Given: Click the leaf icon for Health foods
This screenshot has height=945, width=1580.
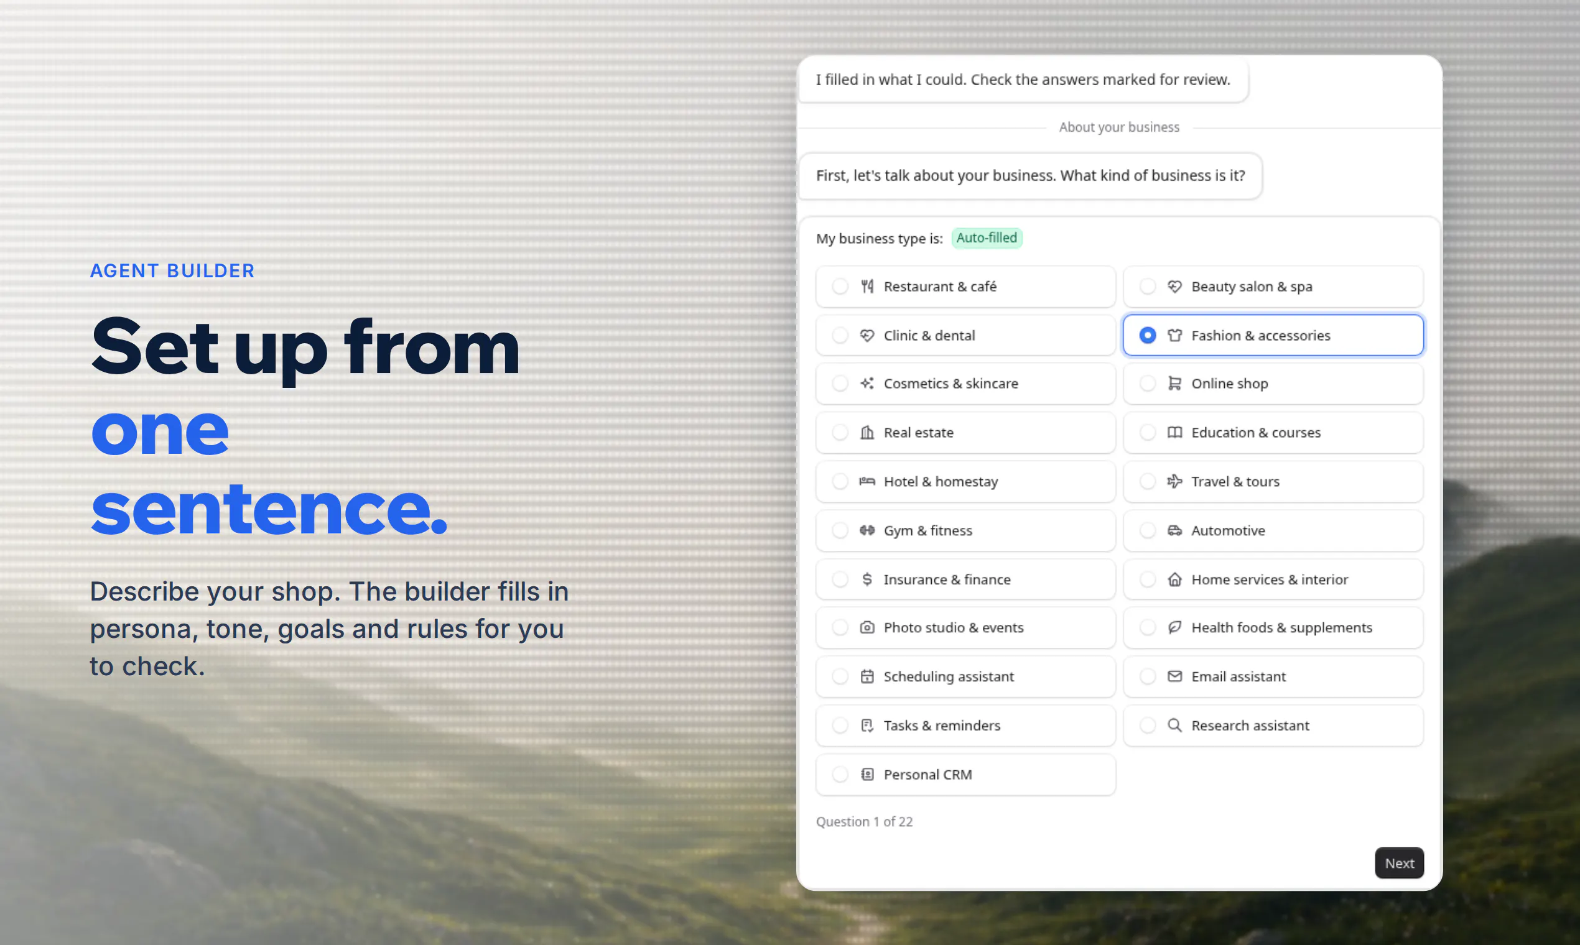Looking at the screenshot, I should (x=1174, y=627).
